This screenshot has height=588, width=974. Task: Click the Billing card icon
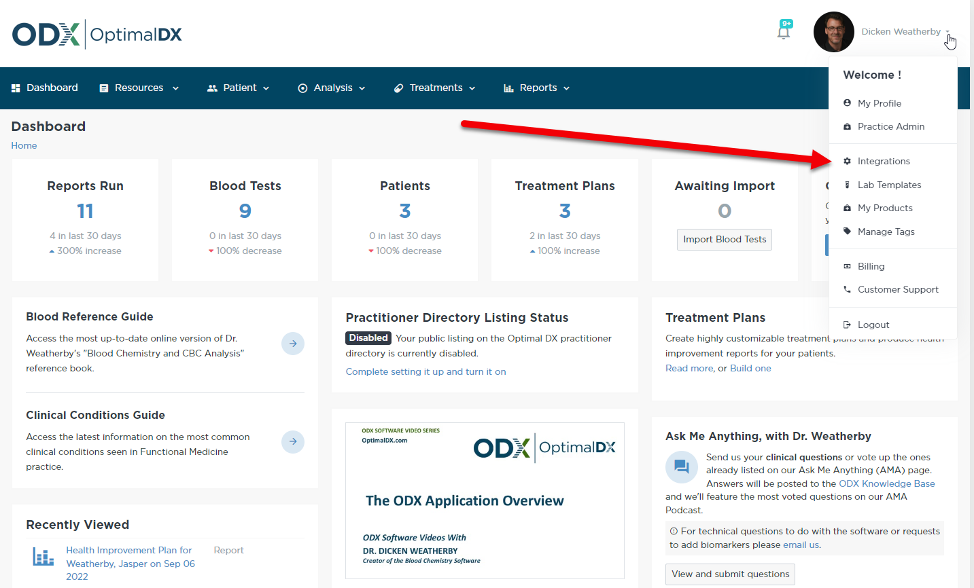coord(847,266)
